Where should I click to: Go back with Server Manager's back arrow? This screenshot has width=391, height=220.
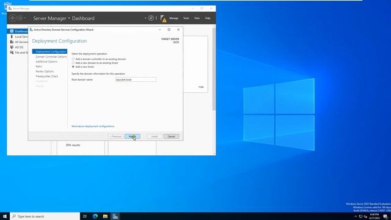(13, 18)
